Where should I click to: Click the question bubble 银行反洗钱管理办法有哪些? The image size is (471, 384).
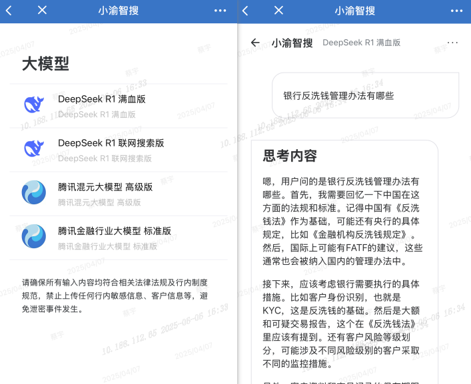(x=365, y=95)
